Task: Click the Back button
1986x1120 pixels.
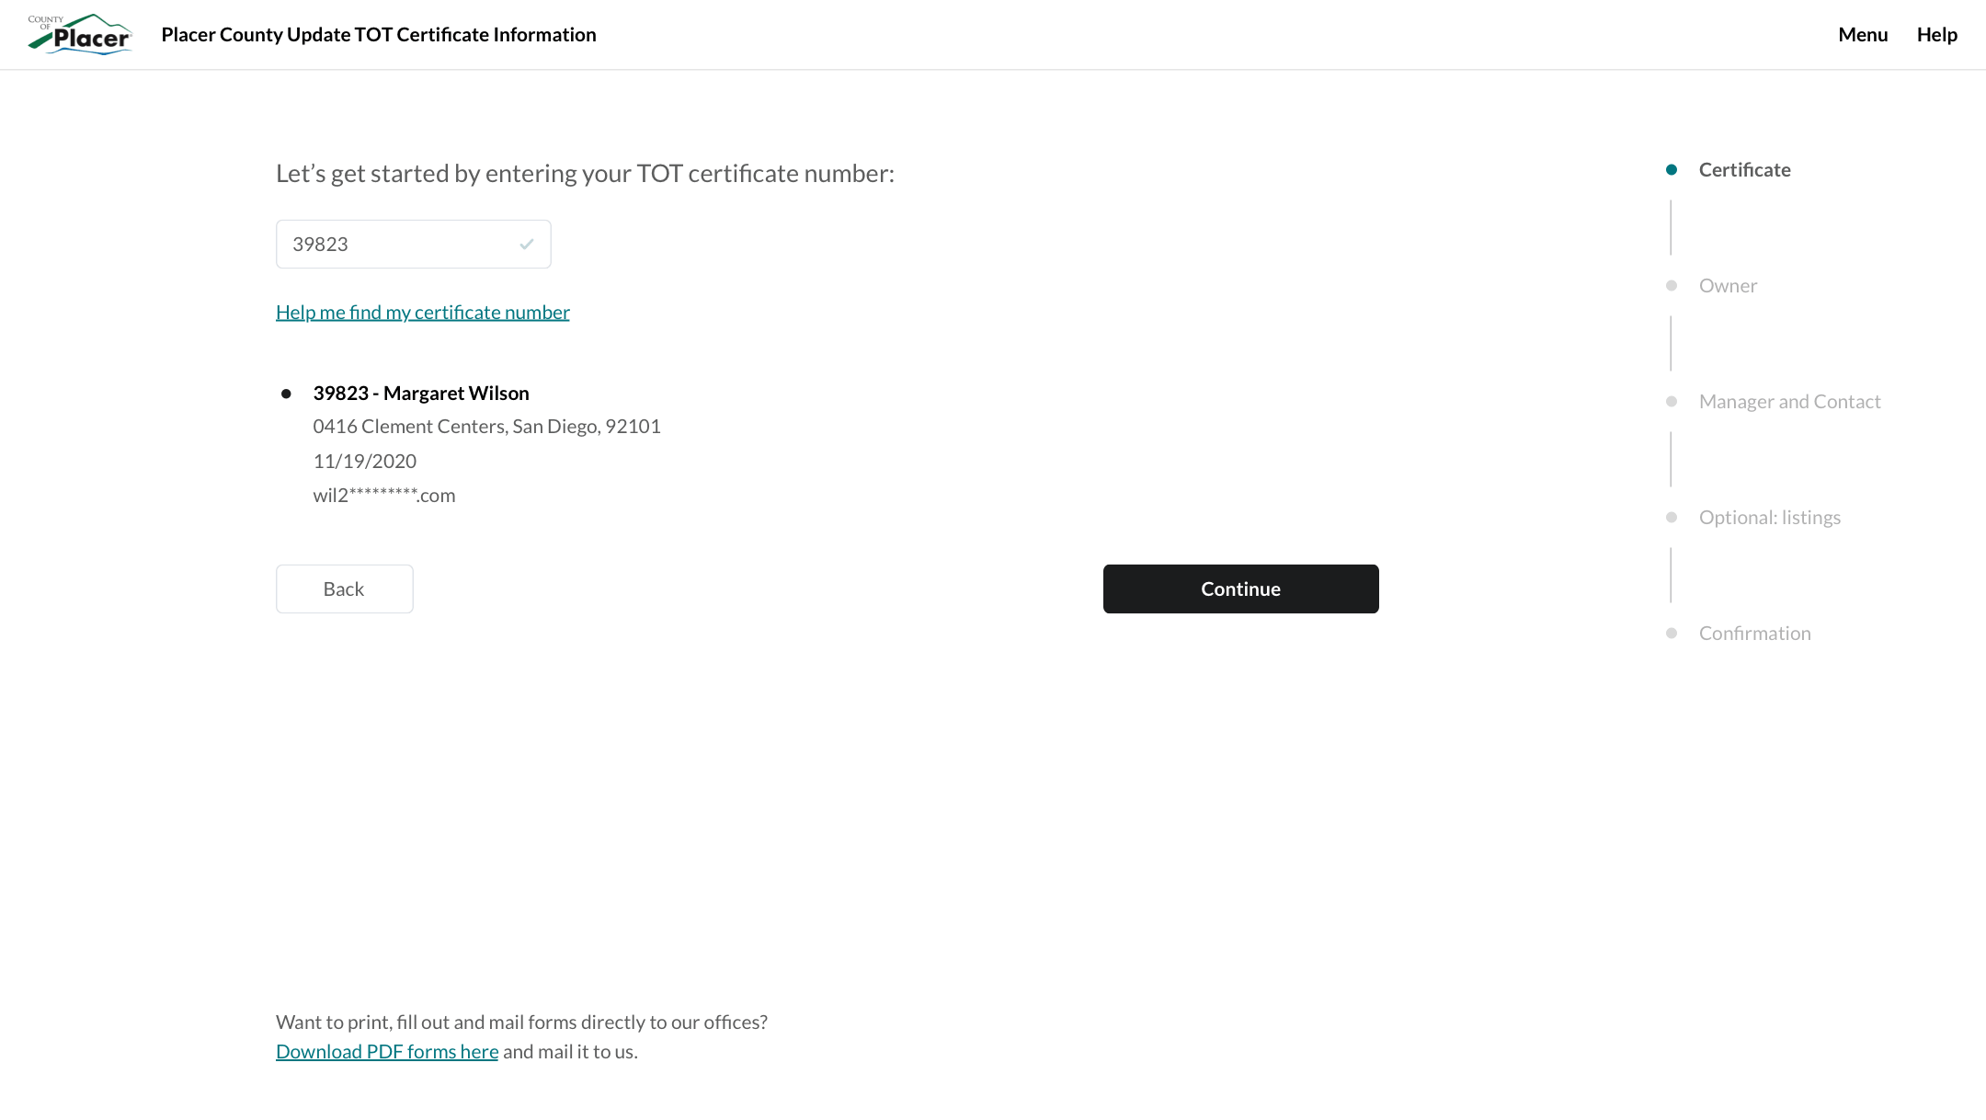Action: click(344, 589)
